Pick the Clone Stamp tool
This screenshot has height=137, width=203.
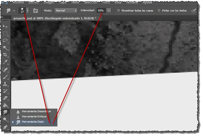[5, 84]
